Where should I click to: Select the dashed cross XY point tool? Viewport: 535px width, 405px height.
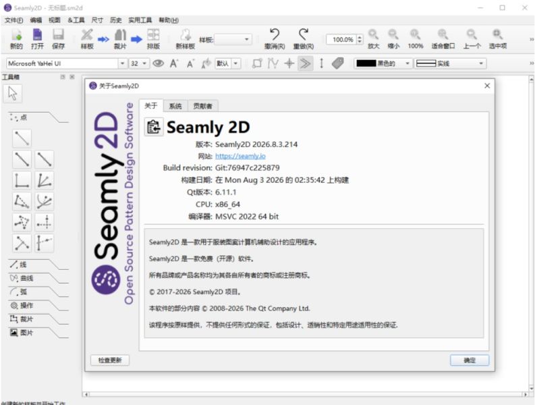pos(45,222)
